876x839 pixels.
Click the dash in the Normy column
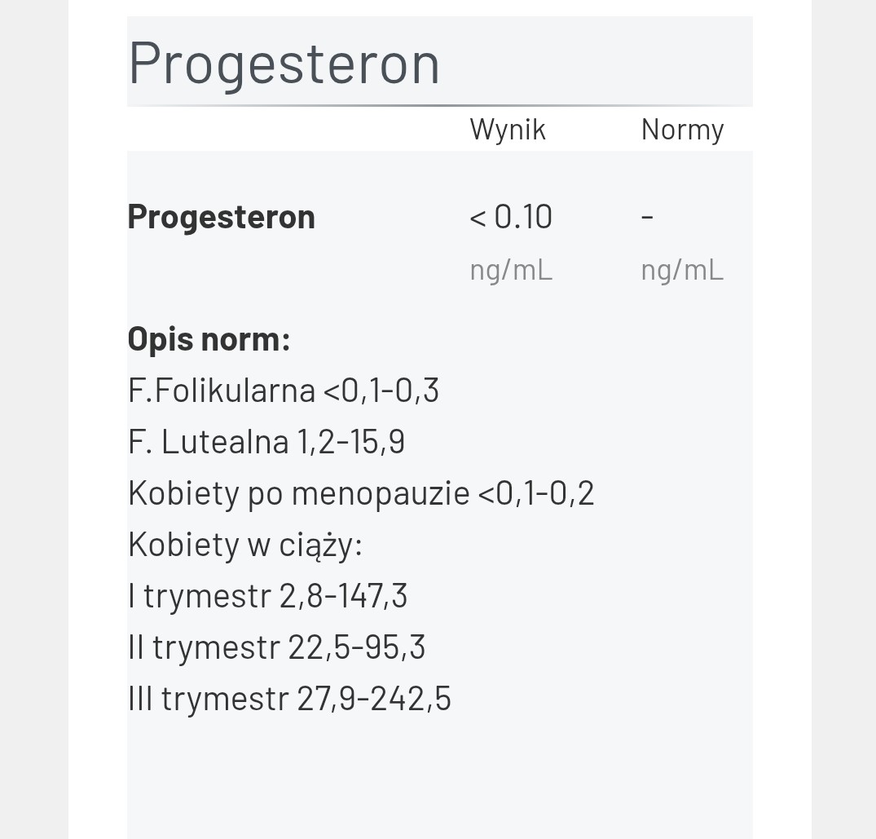point(647,217)
